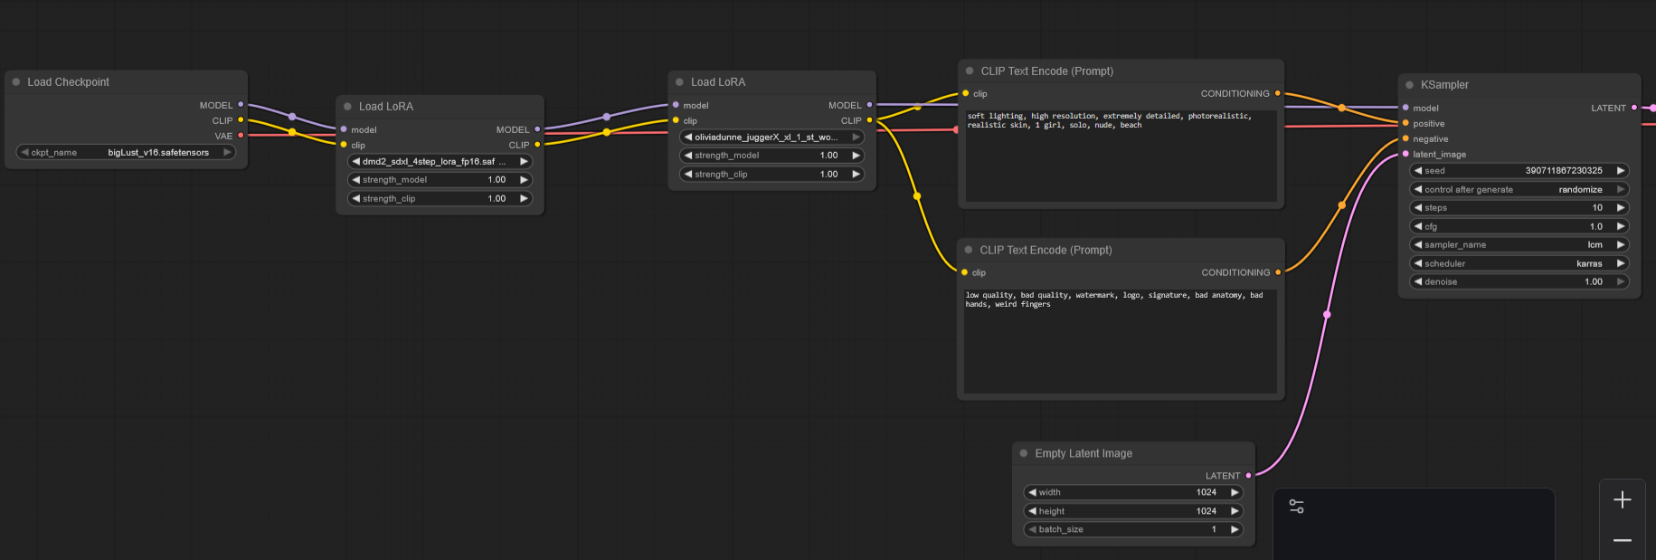Decrease KSampler cfg value
This screenshot has width=1656, height=560.
(1418, 226)
